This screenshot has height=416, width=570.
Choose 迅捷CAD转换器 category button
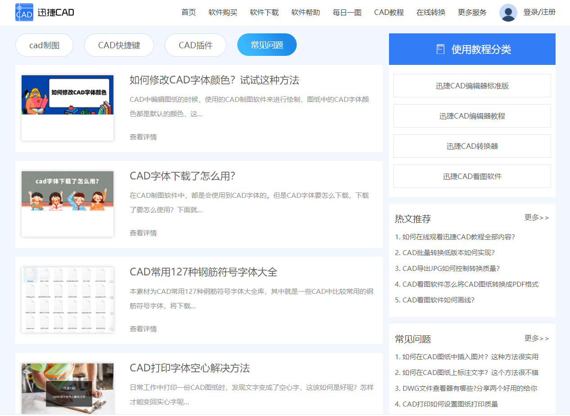coord(472,146)
